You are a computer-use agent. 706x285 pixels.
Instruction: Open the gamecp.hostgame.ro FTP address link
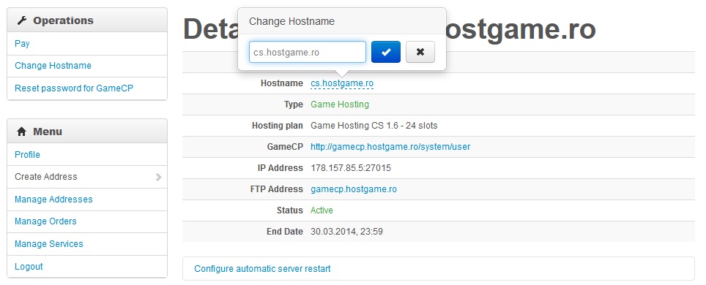click(354, 189)
